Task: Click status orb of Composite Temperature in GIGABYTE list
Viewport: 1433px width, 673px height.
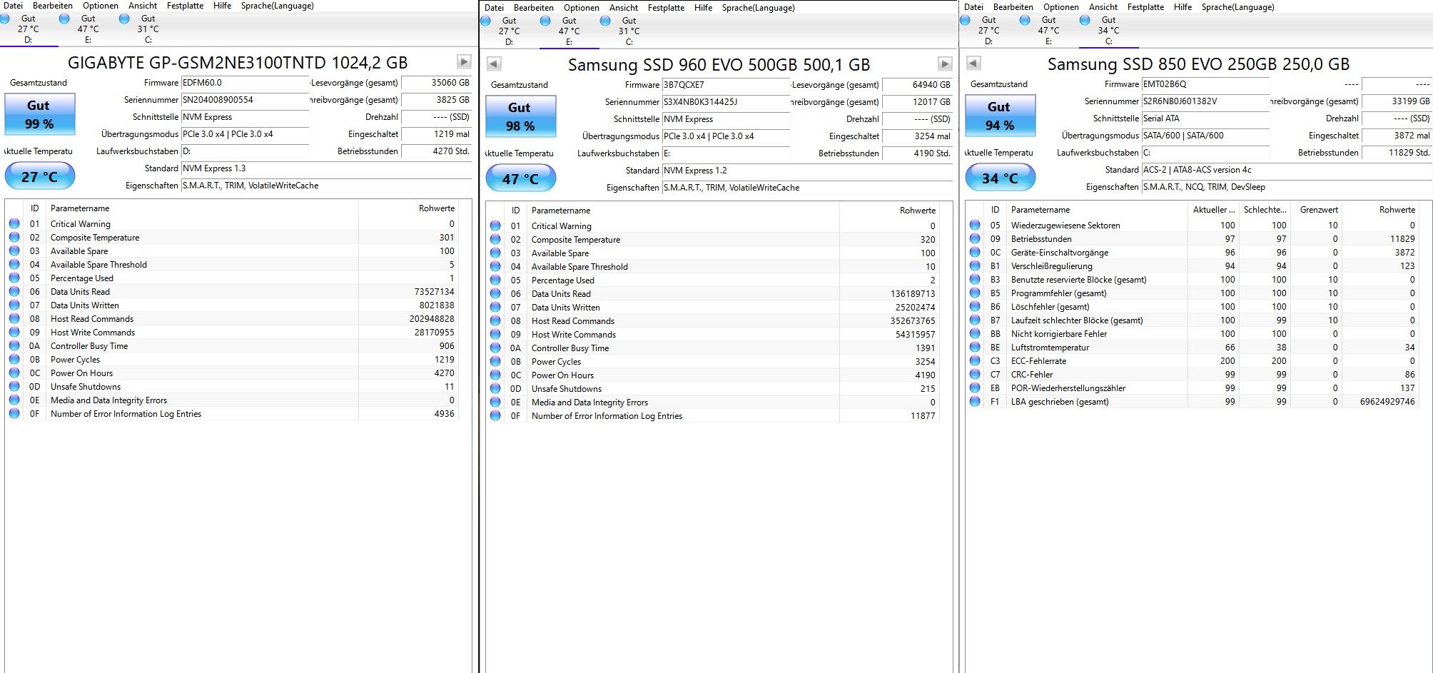Action: click(14, 238)
